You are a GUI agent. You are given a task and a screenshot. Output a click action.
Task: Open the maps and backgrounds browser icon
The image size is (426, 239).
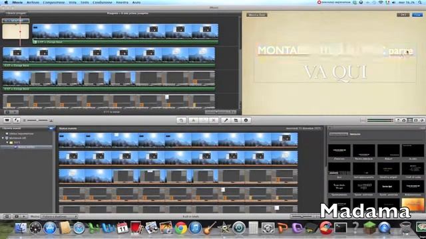coord(422,120)
